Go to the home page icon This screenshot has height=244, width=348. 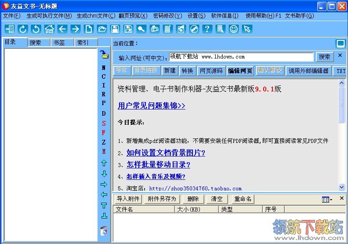(x=49, y=29)
